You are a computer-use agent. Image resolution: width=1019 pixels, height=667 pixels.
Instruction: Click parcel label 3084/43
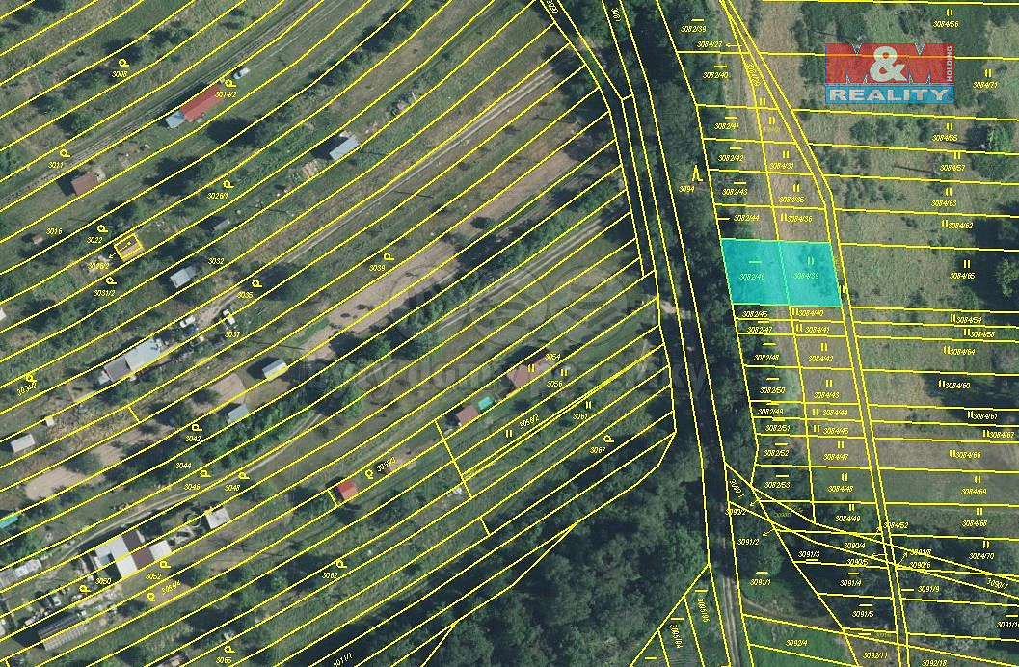pos(826,395)
